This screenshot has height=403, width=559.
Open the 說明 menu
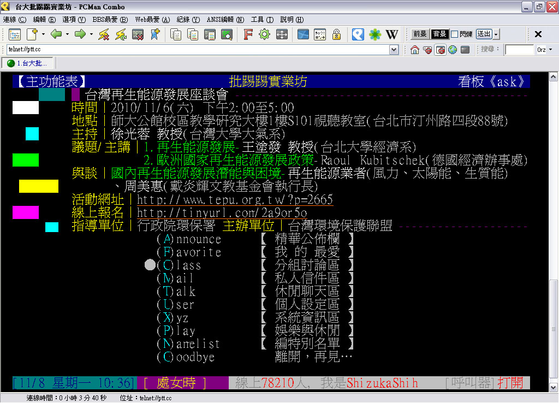[x=292, y=20]
